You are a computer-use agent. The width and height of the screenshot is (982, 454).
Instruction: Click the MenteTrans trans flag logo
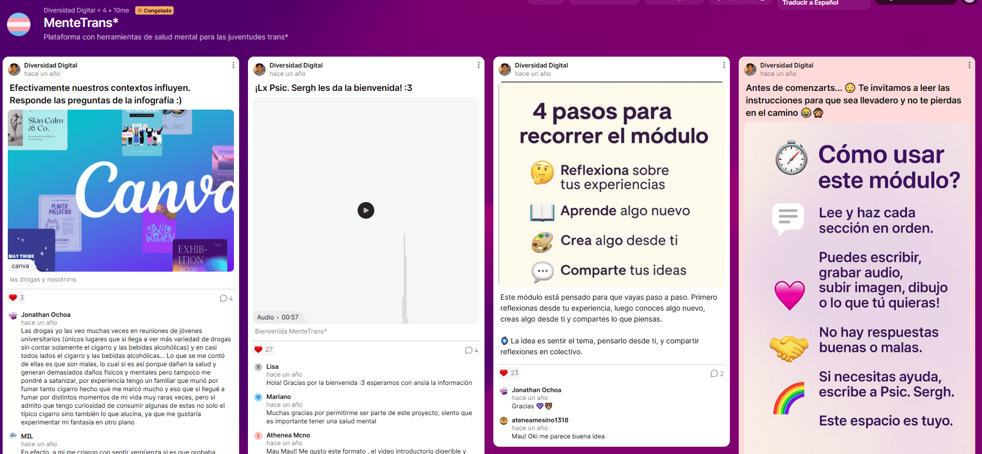[x=19, y=24]
